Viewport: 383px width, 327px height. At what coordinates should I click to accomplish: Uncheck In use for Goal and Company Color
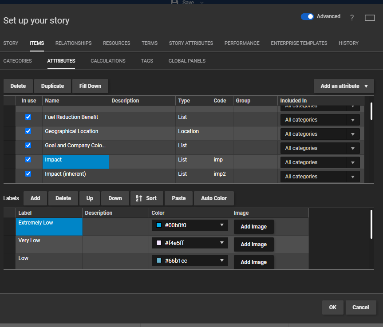[28, 145]
